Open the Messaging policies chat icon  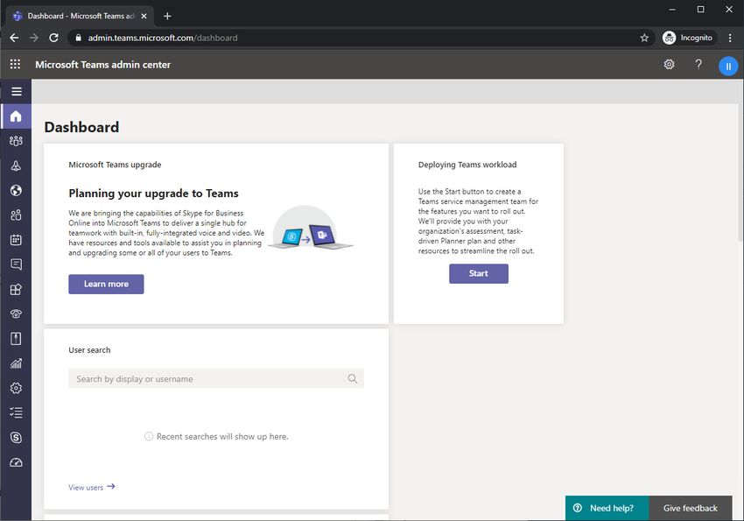[x=16, y=264]
